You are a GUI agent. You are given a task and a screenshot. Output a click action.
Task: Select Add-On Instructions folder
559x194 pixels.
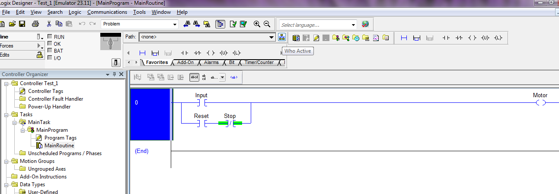(x=43, y=177)
